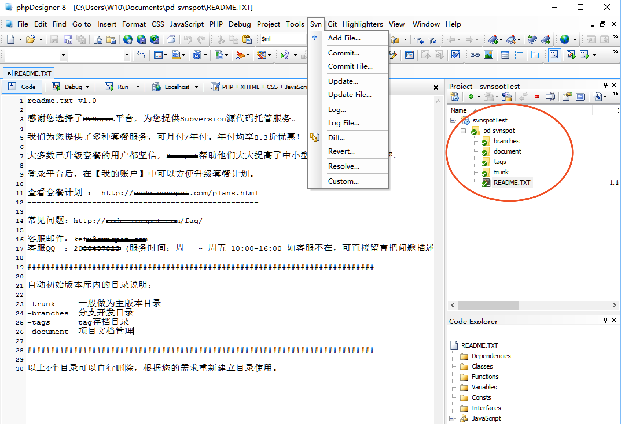Screen dimensions: 621x424
Task: Select the branches folder in project tree
Action: [506, 141]
